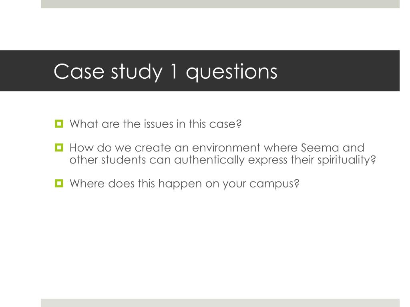Image resolution: width=410 pixels, height=307 pixels.
Task: Click the line "Where does this happen on your campus?"
Action: (x=184, y=184)
